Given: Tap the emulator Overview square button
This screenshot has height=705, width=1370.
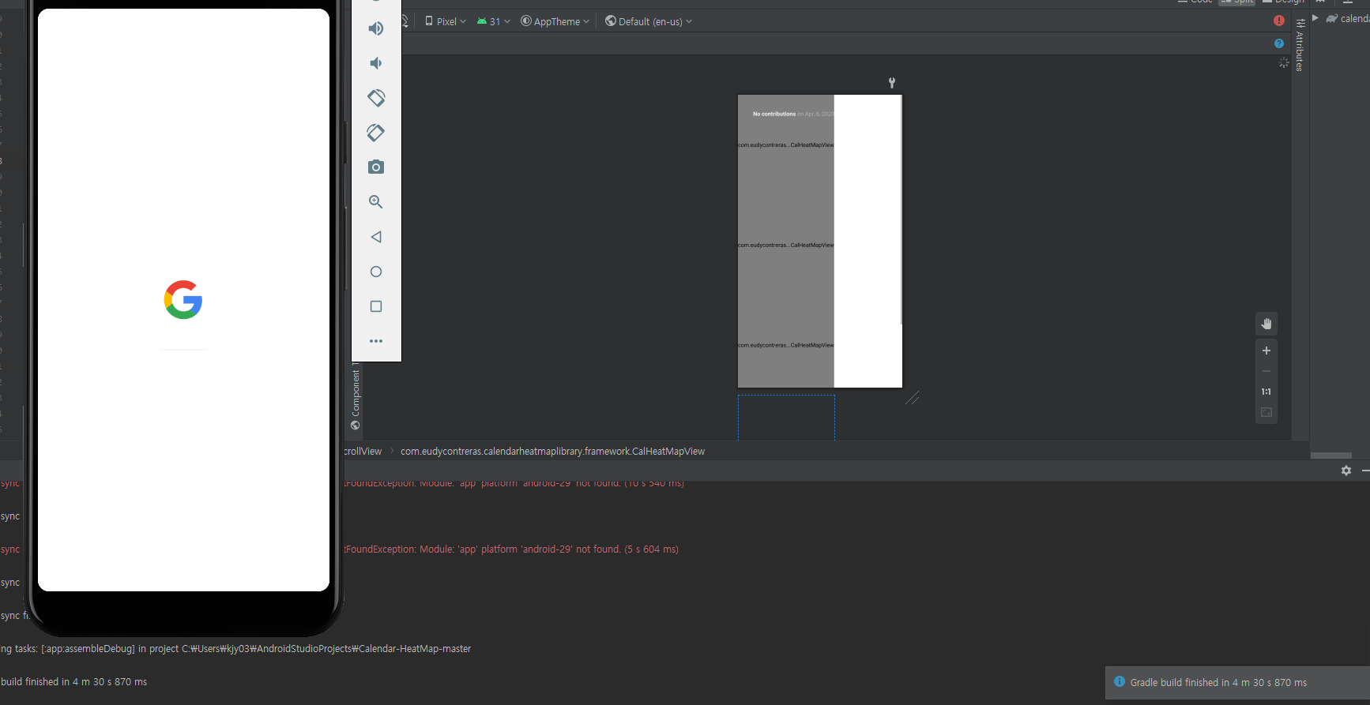Looking at the screenshot, I should (376, 306).
